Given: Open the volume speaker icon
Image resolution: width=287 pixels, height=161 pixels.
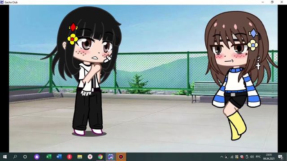Looking at the screenshot, I should click(252, 157).
